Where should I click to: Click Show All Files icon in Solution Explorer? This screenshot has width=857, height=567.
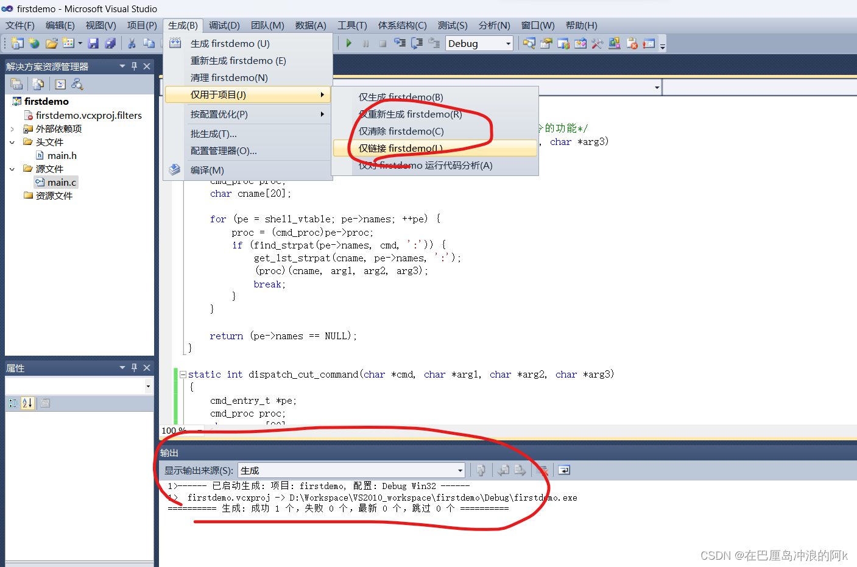(38, 84)
